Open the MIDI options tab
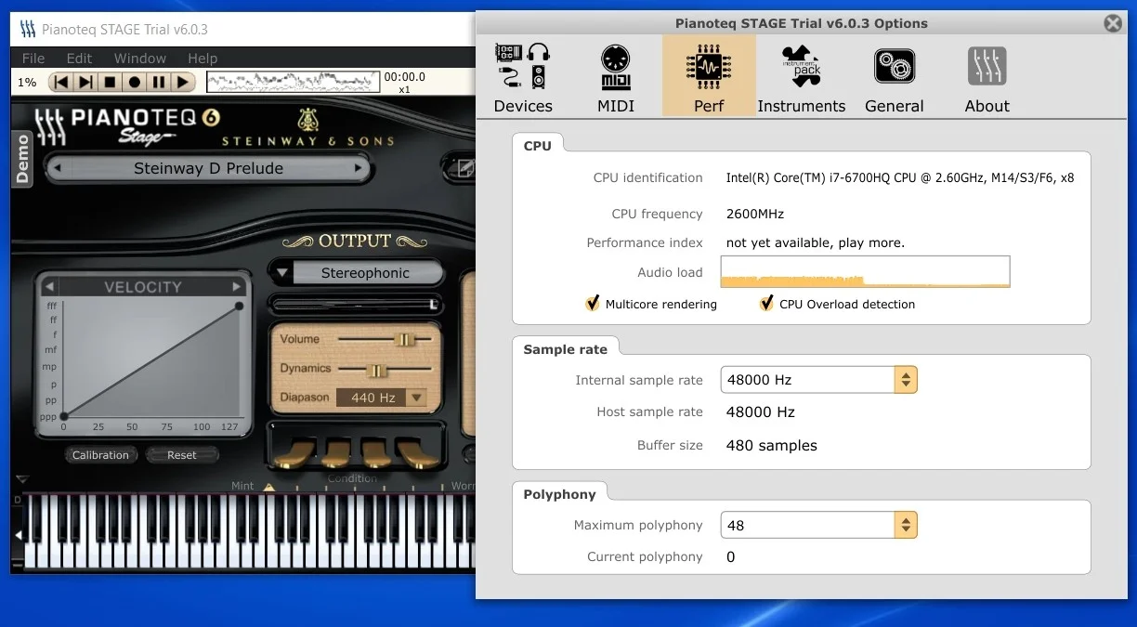Screen dimensions: 1137x627 (615, 77)
